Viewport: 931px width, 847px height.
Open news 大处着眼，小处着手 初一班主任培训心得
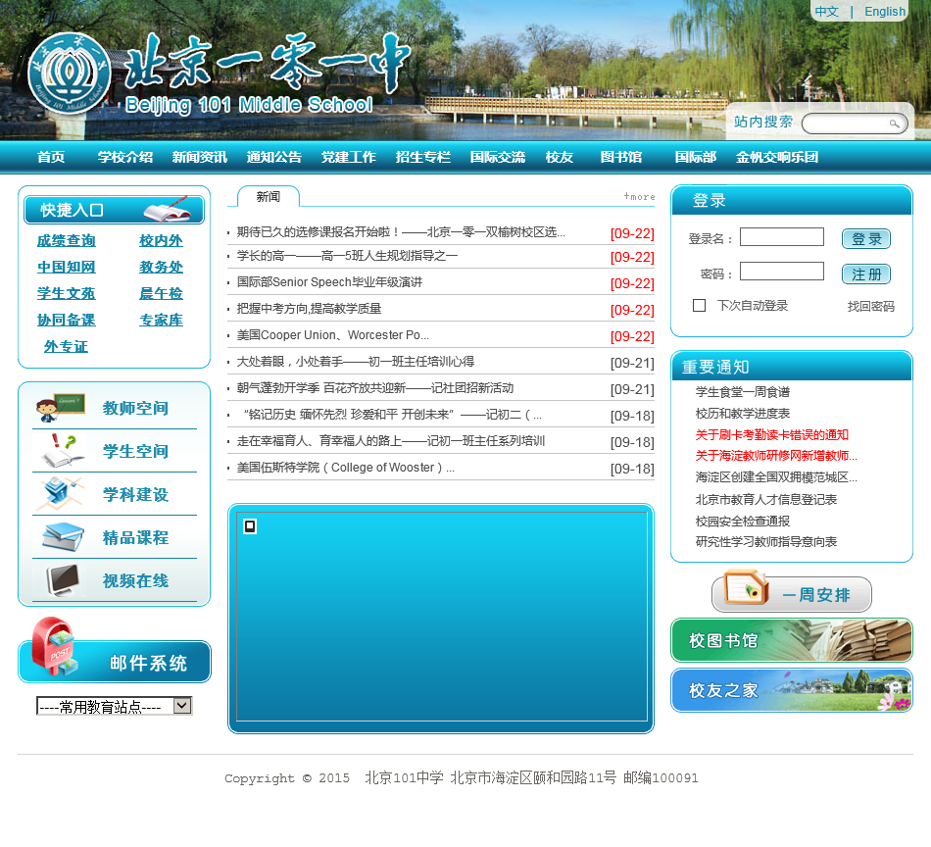point(356,361)
